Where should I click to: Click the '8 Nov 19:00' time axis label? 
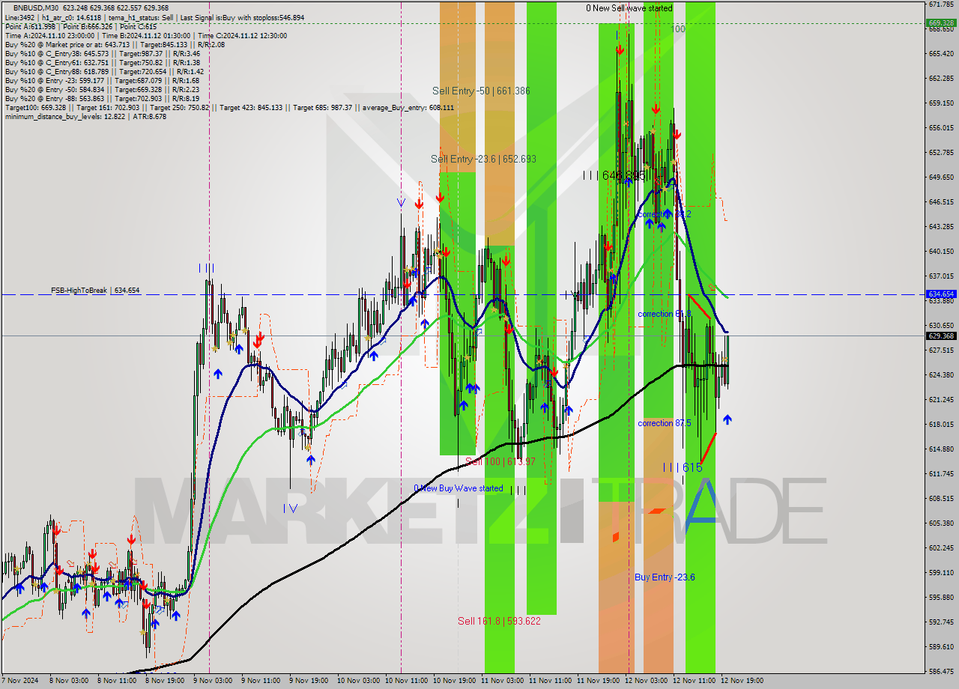click(165, 681)
